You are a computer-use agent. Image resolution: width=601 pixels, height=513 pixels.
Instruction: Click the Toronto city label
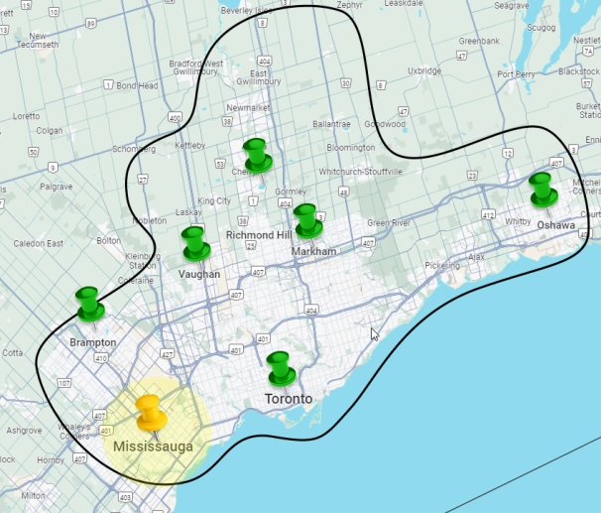pos(288,399)
